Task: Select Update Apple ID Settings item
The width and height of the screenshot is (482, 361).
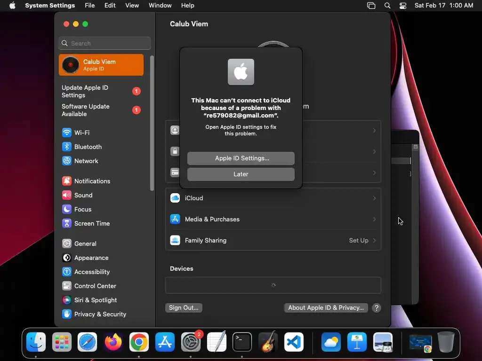Action: point(101,91)
